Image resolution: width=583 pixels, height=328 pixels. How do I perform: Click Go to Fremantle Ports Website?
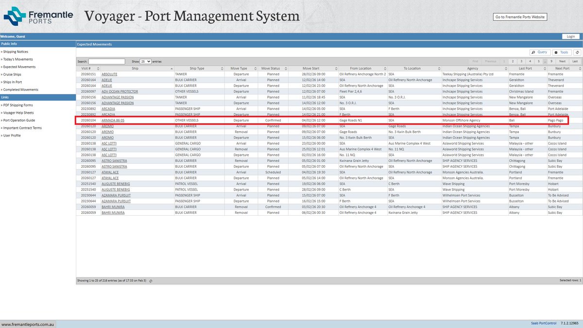520,17
